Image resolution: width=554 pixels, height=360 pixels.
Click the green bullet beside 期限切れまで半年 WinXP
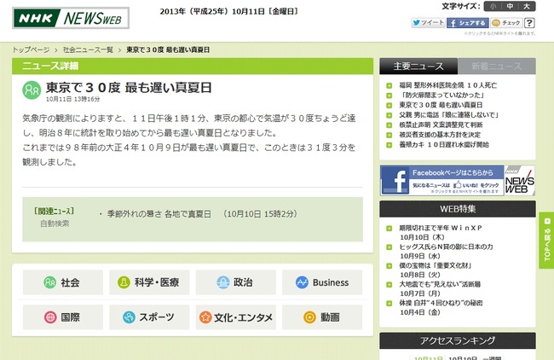pos(389,229)
